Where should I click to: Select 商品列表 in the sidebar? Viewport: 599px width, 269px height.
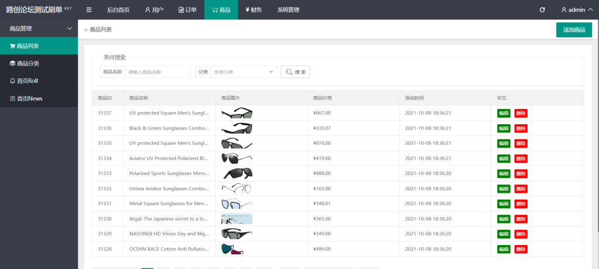pos(39,46)
